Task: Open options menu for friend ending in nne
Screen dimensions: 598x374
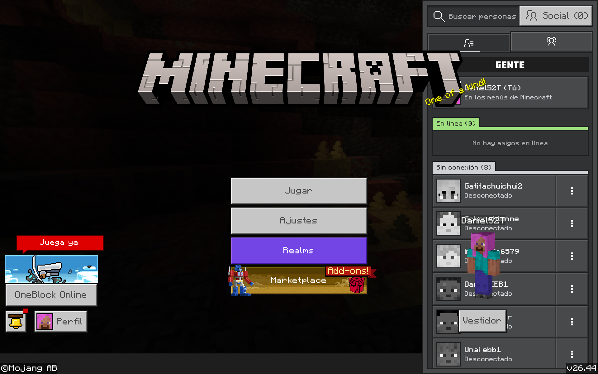Action: (x=572, y=223)
